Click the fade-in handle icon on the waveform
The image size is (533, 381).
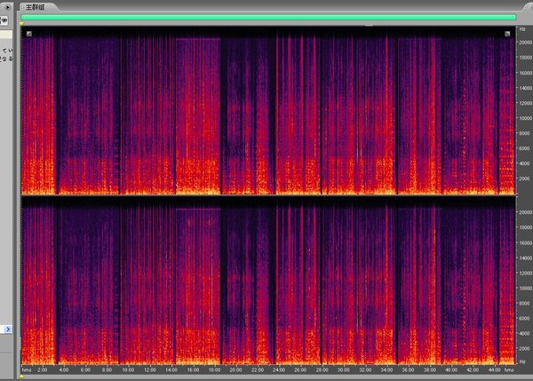(29, 34)
